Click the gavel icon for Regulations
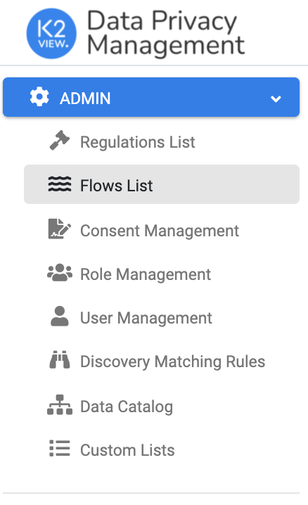This screenshot has height=505, width=308. [x=60, y=140]
